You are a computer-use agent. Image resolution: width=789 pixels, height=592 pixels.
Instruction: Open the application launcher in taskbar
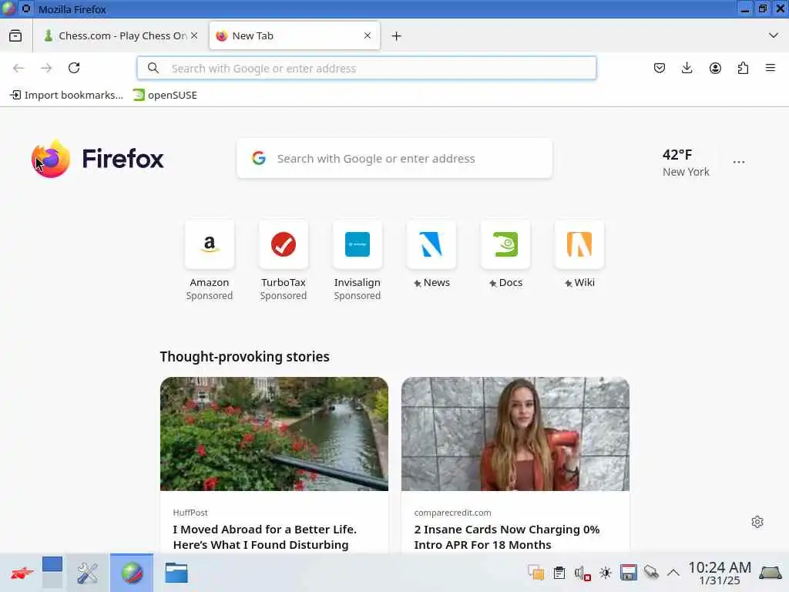point(22,573)
